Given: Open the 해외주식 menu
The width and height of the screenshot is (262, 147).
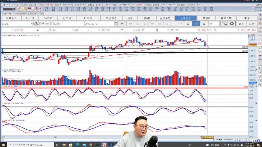Looking at the screenshot, I should tap(172, 5).
